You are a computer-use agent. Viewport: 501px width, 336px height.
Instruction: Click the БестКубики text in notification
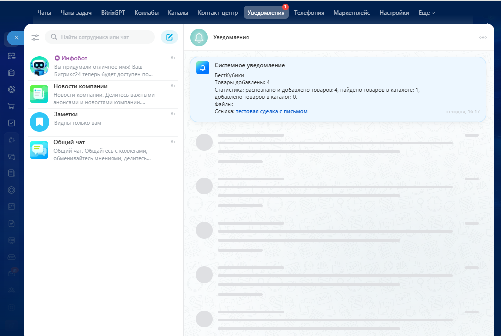(229, 75)
